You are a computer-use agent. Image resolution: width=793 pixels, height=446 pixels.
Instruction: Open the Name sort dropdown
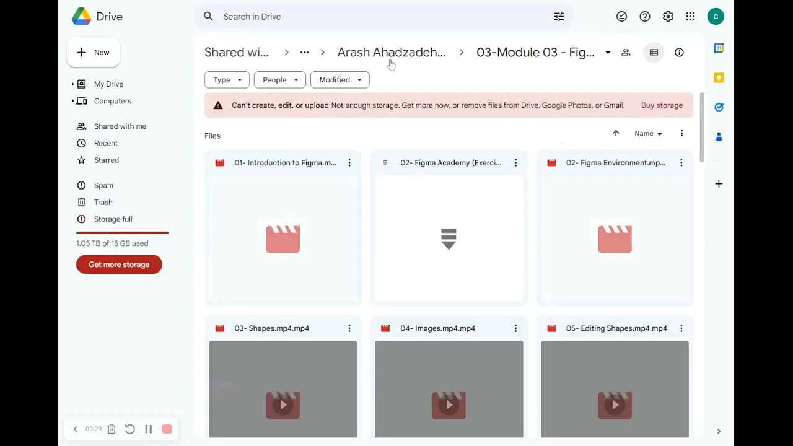click(x=648, y=133)
